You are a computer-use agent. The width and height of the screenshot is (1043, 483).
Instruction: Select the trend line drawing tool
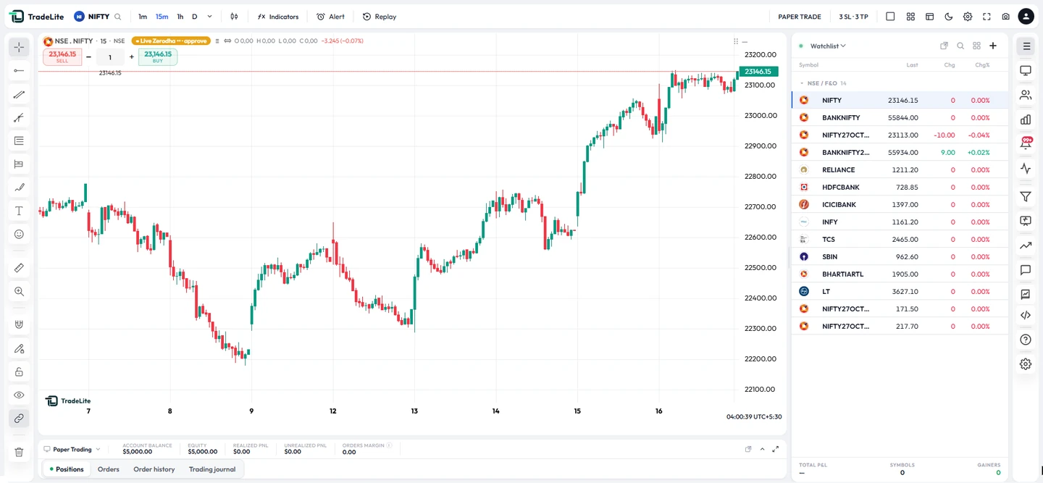pos(19,94)
